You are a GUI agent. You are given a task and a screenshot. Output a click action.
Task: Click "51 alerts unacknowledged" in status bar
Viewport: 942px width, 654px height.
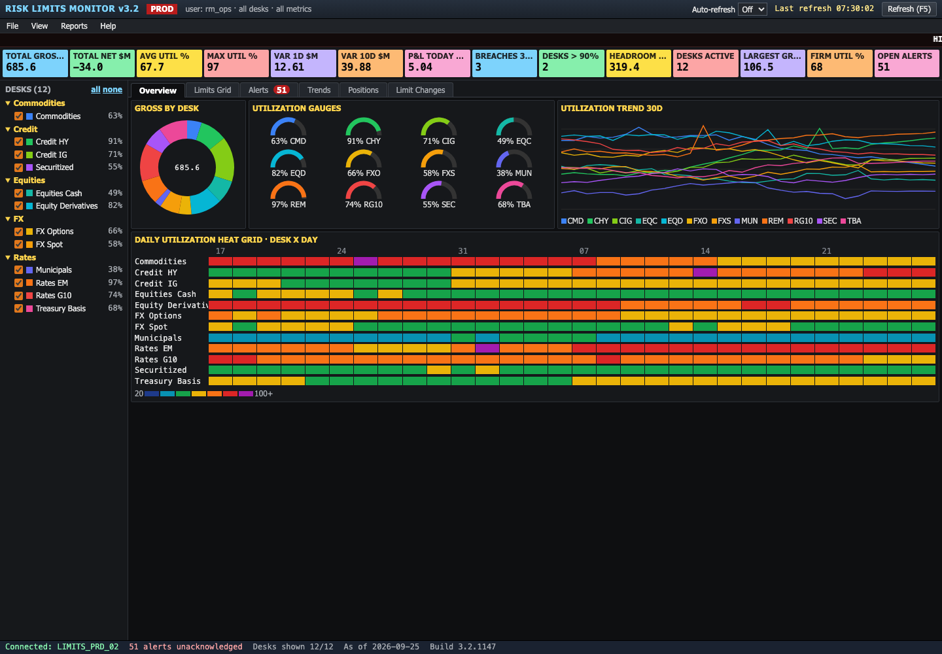point(186,647)
